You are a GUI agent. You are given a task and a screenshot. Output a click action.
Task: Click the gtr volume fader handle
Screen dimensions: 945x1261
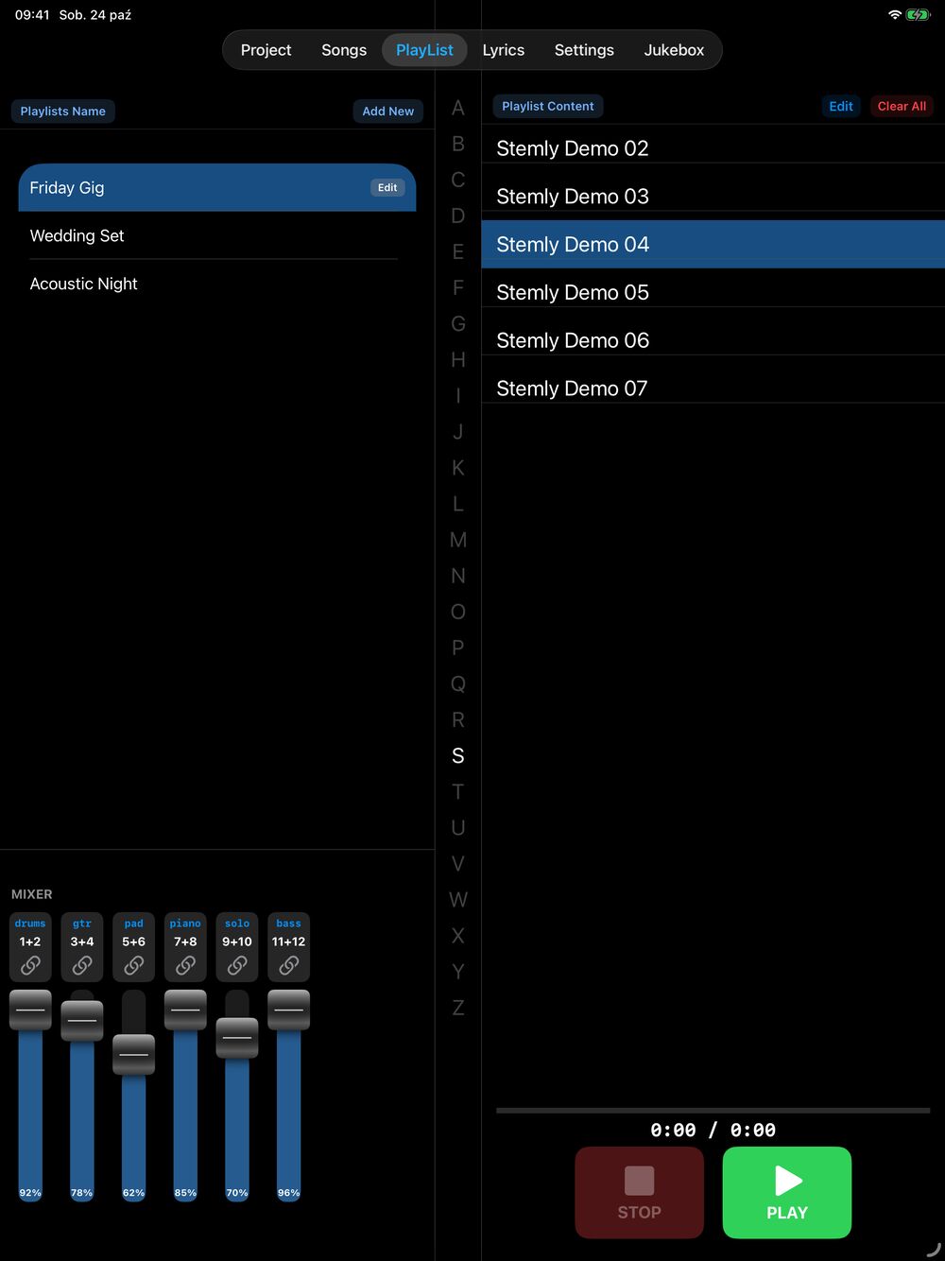point(82,1021)
